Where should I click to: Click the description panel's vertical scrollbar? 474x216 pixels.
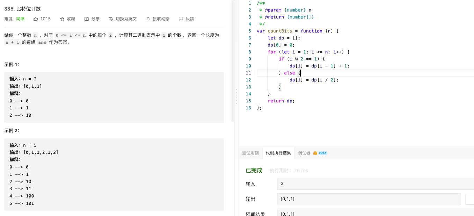point(233,61)
